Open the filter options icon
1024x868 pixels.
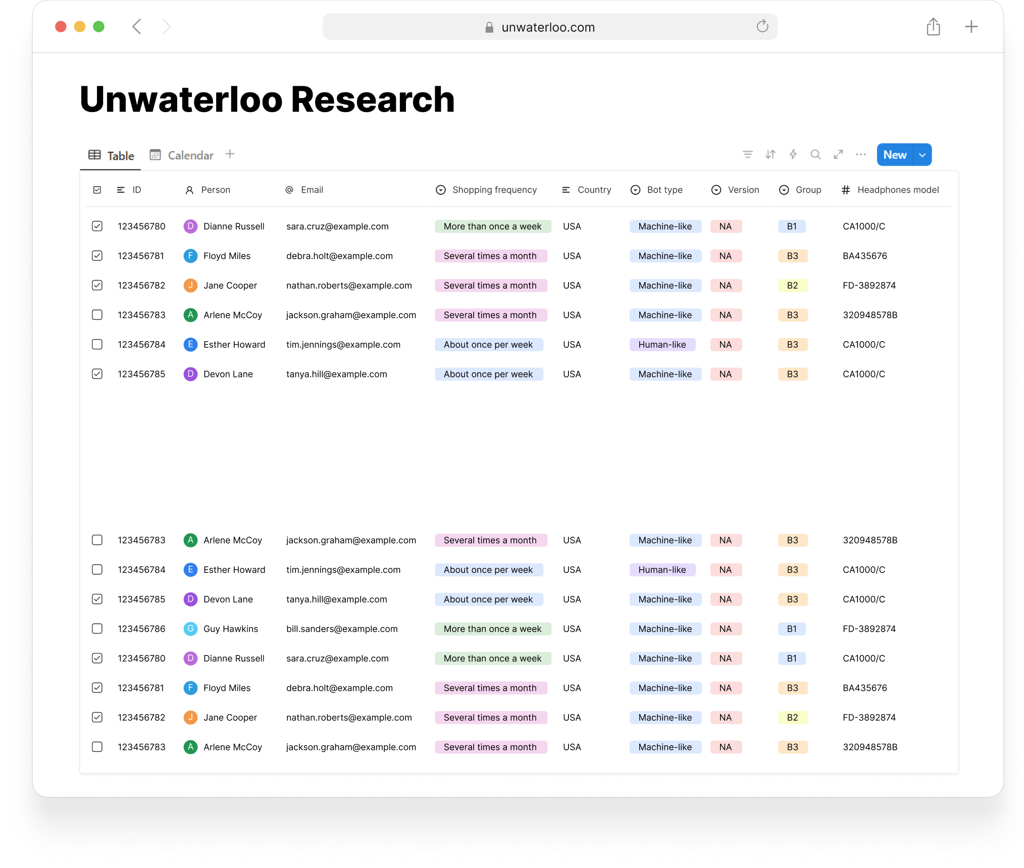pyautogui.click(x=747, y=154)
